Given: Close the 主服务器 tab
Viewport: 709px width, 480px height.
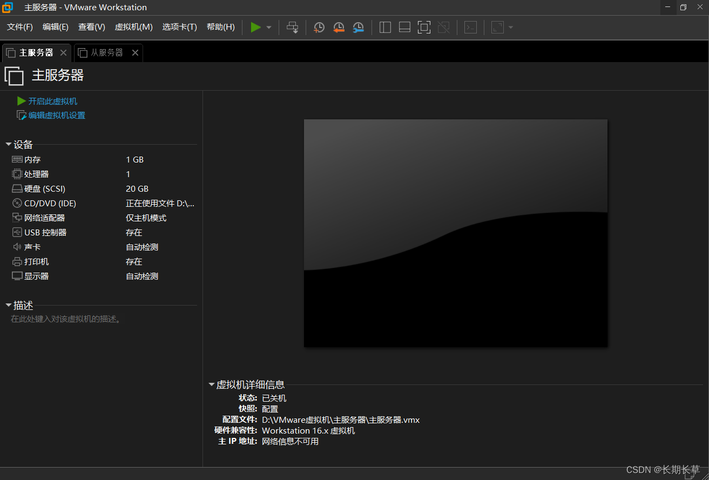Looking at the screenshot, I should (63, 53).
